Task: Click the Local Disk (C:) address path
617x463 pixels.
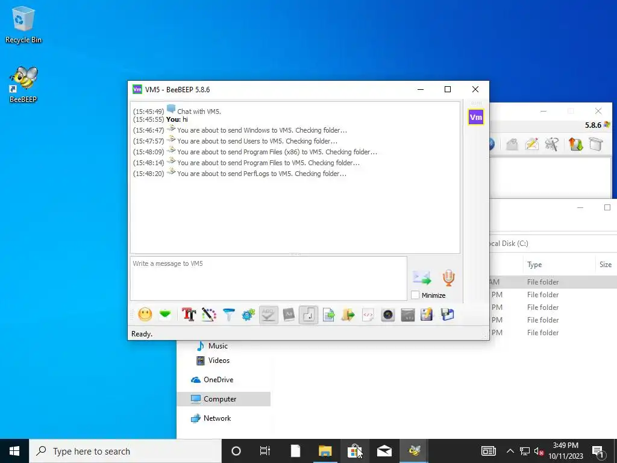Action: coord(509,244)
